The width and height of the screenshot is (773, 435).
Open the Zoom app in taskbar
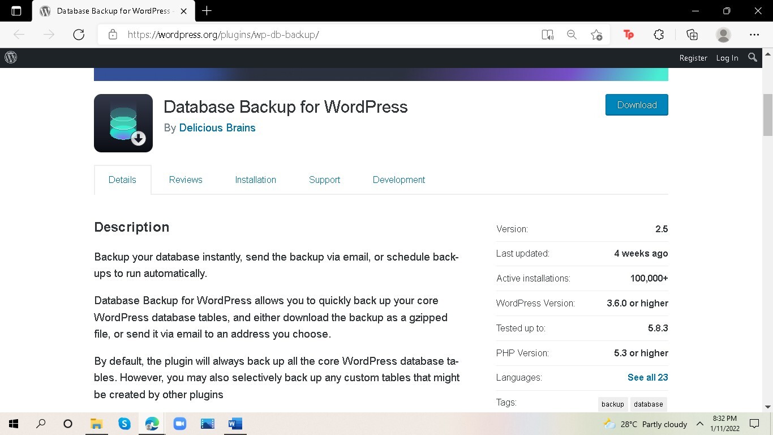pyautogui.click(x=180, y=424)
